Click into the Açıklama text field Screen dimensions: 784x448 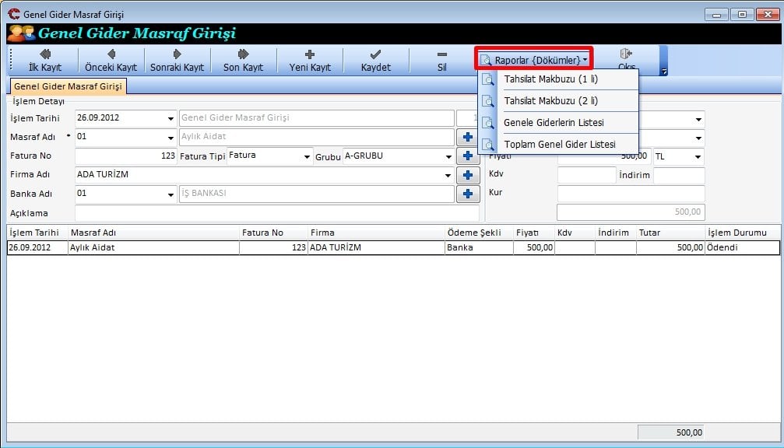tap(276, 212)
